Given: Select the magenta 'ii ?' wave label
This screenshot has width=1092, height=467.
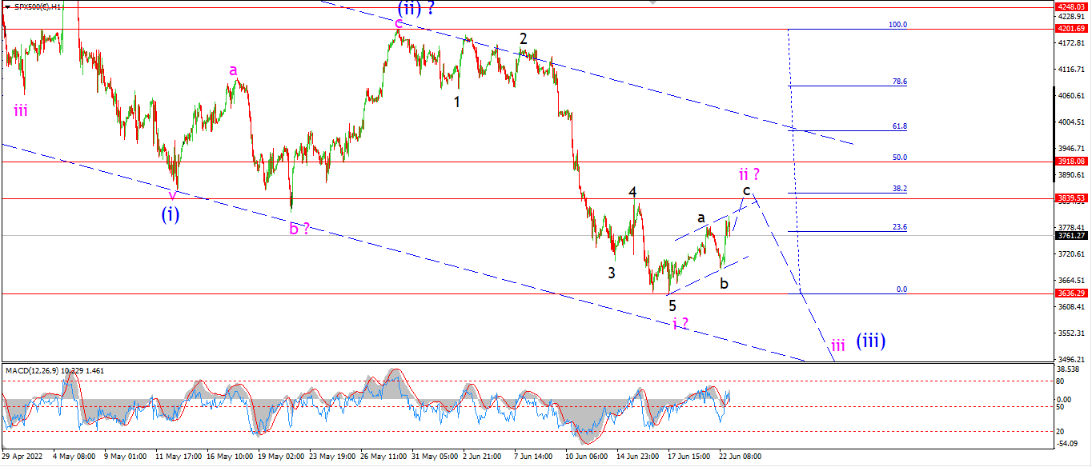Looking at the screenshot, I should (x=749, y=174).
